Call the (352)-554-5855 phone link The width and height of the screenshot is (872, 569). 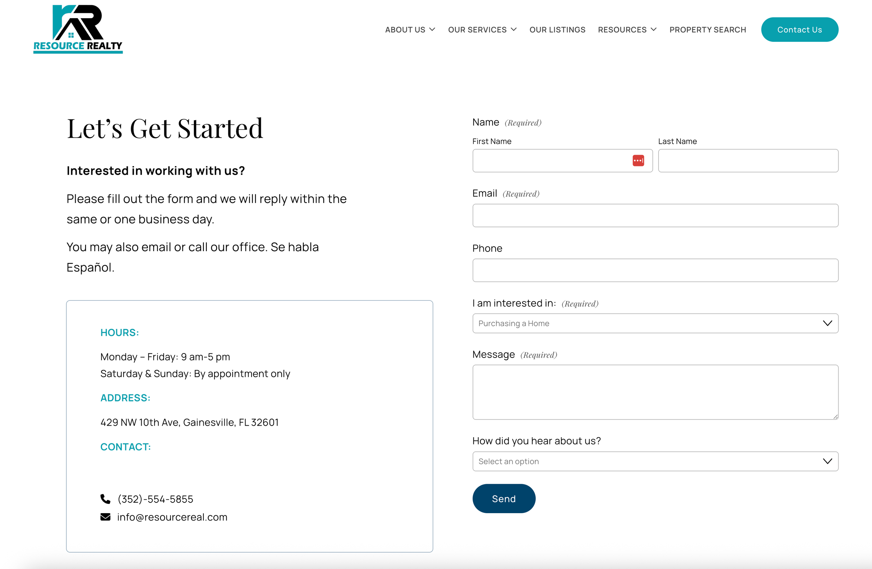click(155, 499)
